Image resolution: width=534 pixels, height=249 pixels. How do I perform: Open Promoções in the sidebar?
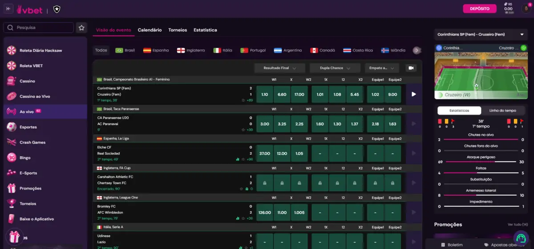(44, 188)
